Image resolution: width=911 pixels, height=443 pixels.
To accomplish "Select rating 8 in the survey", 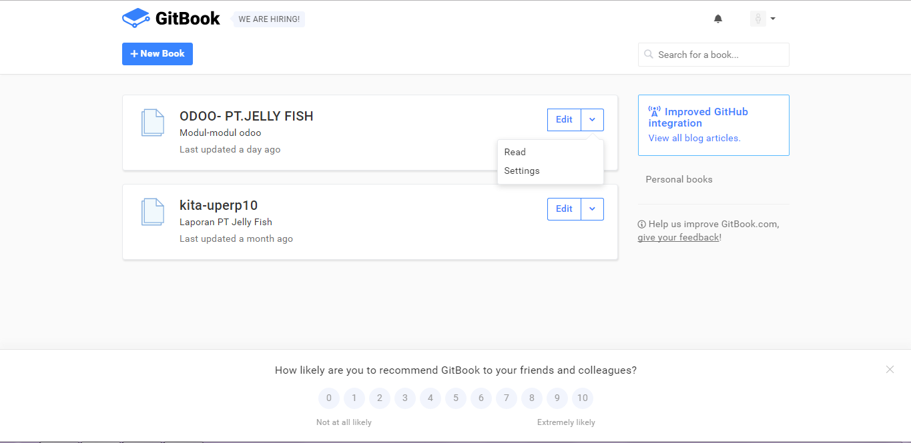I will pos(532,398).
